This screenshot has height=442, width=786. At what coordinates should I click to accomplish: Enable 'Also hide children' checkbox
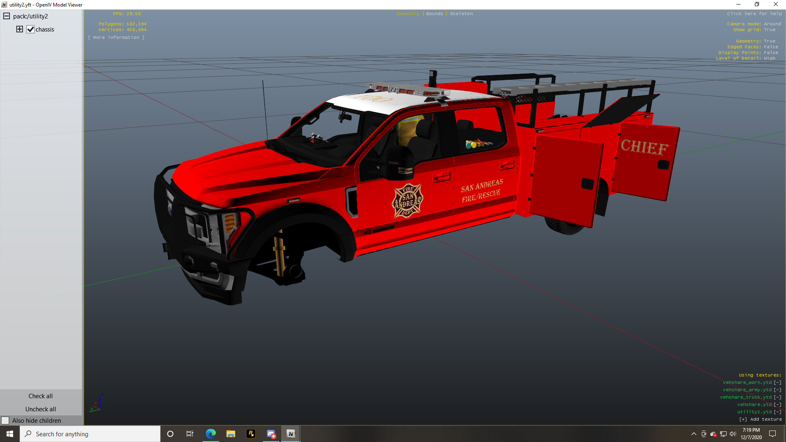pos(5,420)
